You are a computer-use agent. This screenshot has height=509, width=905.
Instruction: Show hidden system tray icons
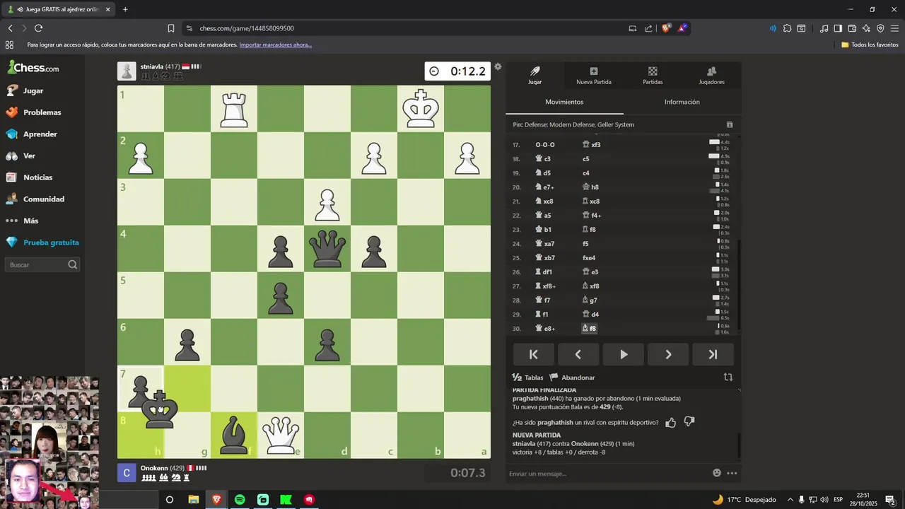coord(790,500)
